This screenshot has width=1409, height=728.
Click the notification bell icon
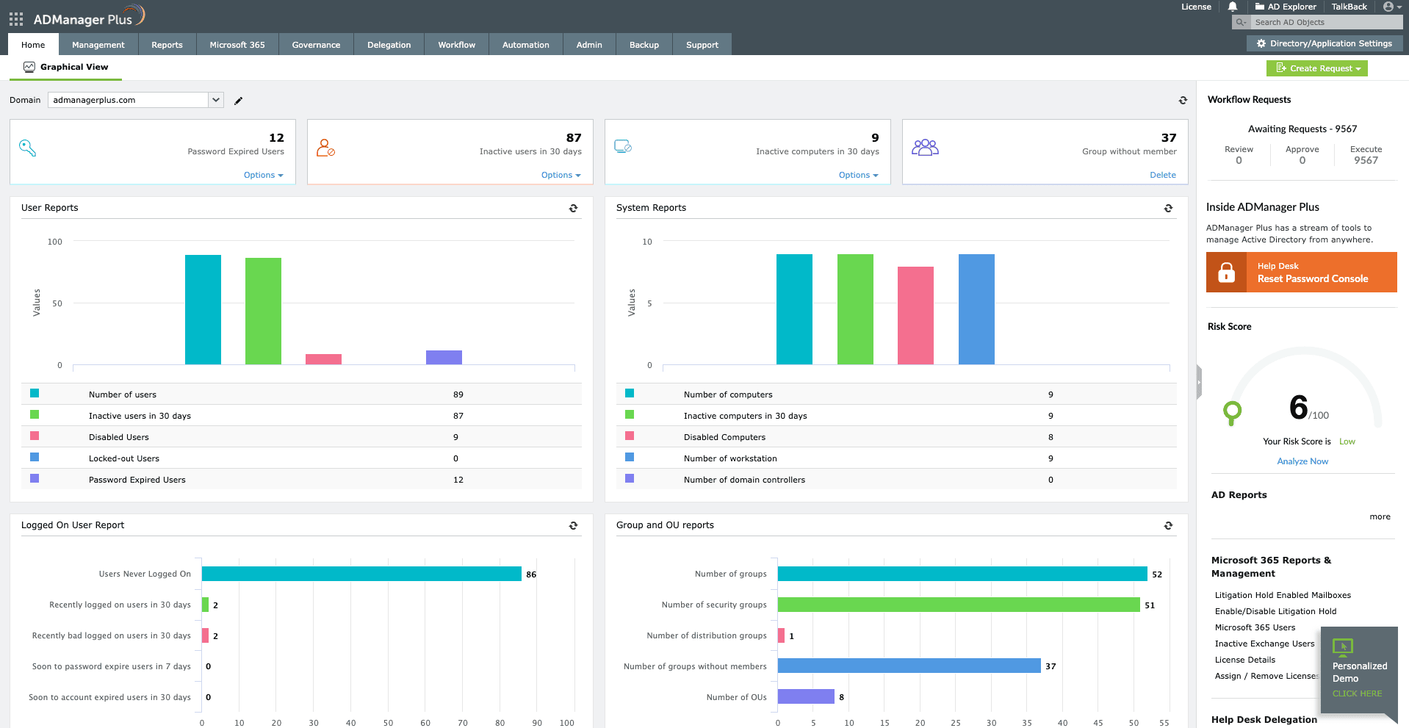(1233, 7)
